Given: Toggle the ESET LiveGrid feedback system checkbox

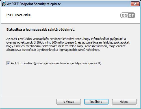Looking at the screenshot, I should click(8, 63).
